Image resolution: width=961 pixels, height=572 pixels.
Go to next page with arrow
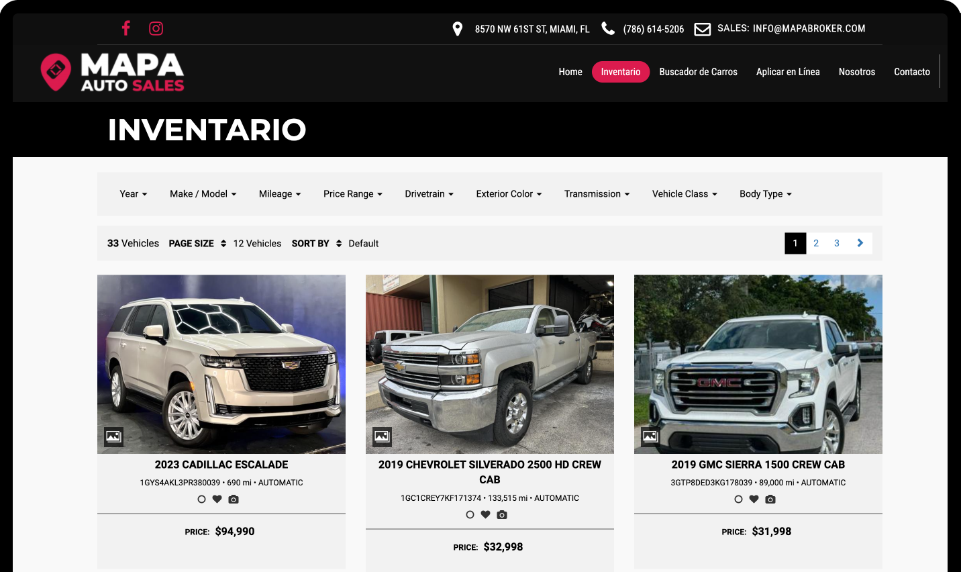pos(860,243)
